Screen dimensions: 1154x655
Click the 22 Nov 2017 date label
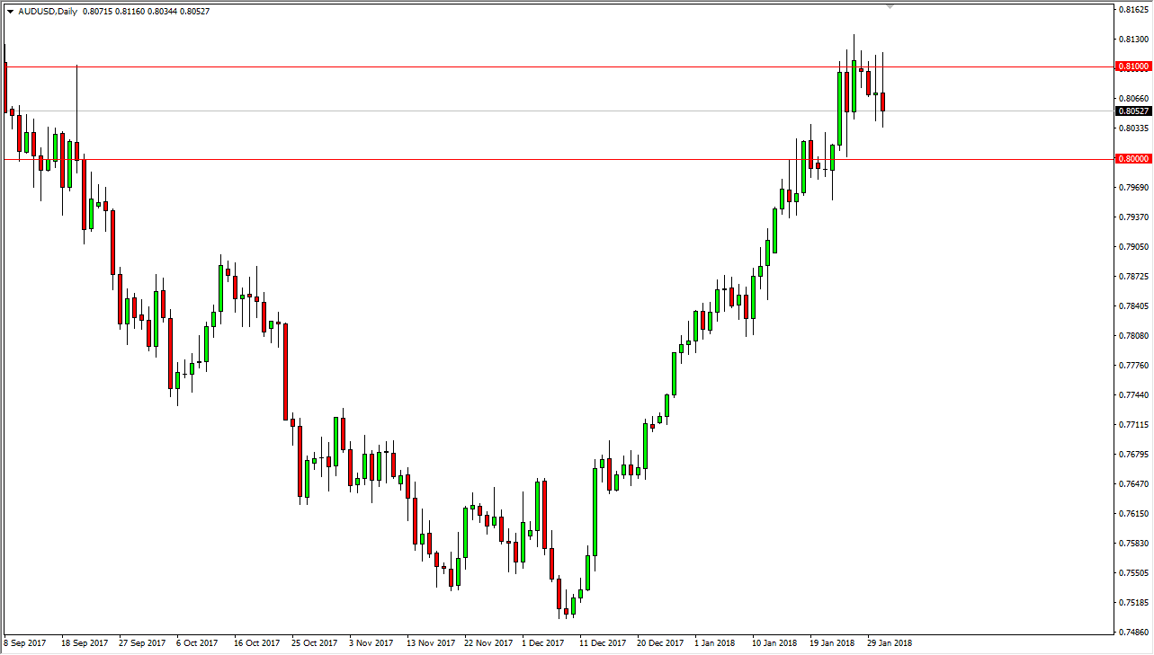pos(488,643)
